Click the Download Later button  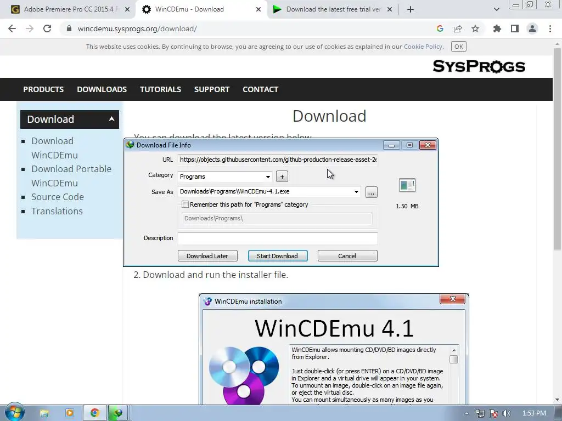pos(207,256)
